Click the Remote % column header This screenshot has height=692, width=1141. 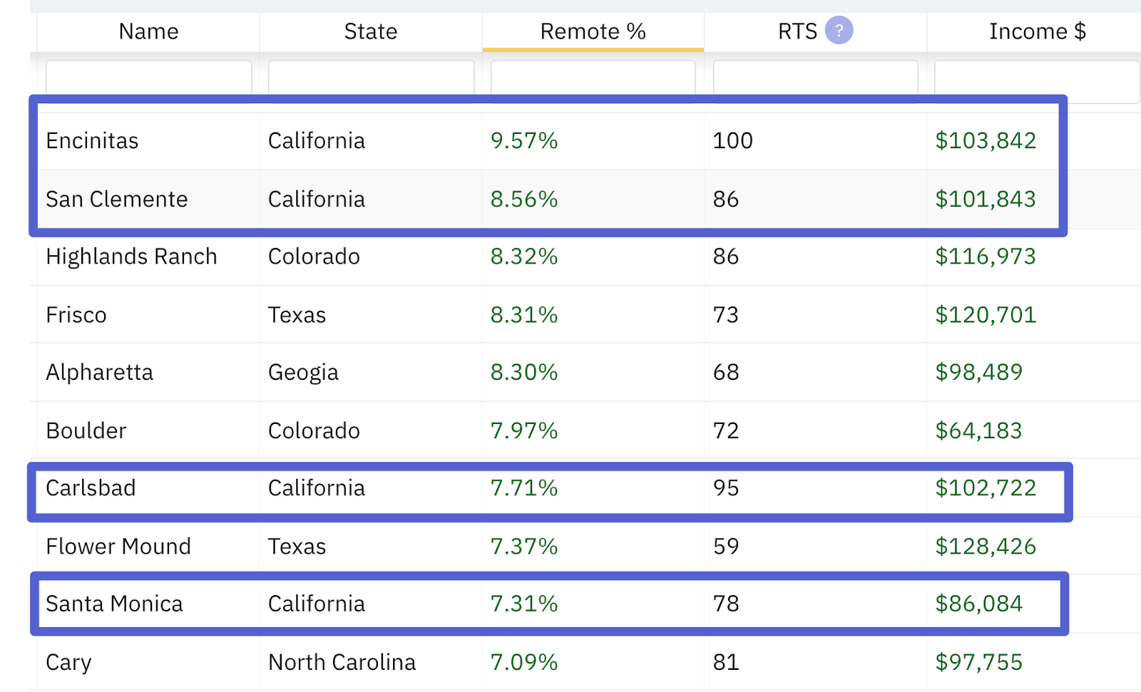593,31
